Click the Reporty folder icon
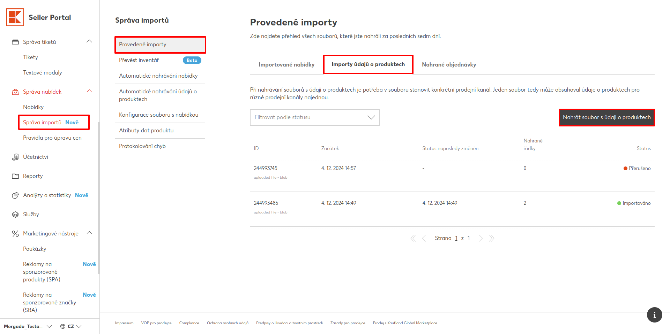670x334 pixels. 15,176
